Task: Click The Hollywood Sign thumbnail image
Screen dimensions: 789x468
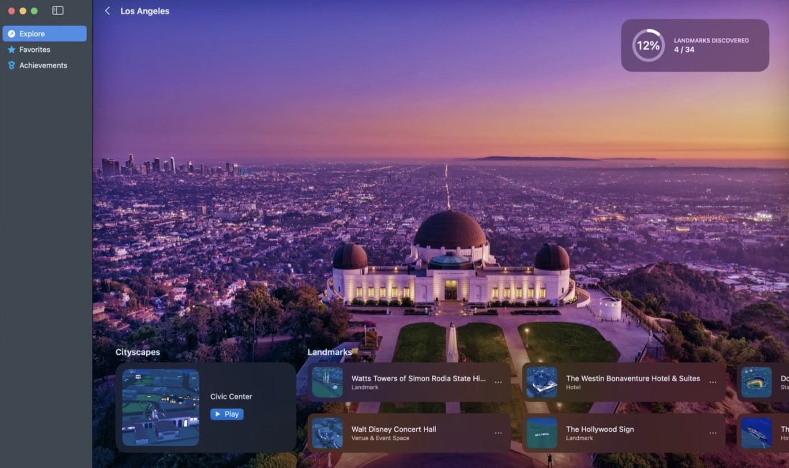Action: (x=542, y=433)
